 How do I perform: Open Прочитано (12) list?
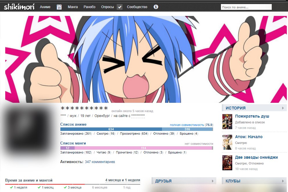click(127, 152)
